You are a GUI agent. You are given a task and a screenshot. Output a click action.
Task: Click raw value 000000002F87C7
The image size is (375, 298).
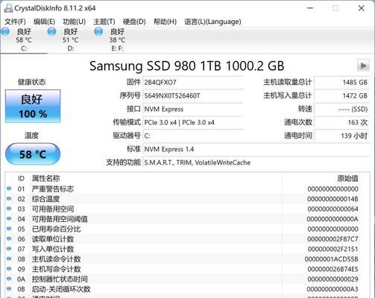(333, 239)
